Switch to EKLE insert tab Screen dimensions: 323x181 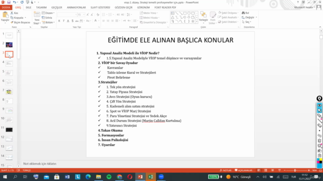click(28, 8)
